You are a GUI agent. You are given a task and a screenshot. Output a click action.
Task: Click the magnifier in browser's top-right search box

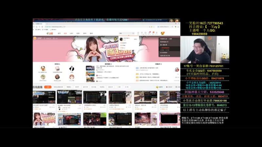coord(173,27)
